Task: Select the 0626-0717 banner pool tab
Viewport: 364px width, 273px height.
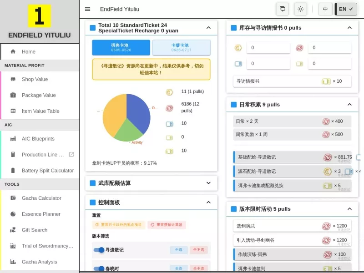Action: [x=181, y=47]
